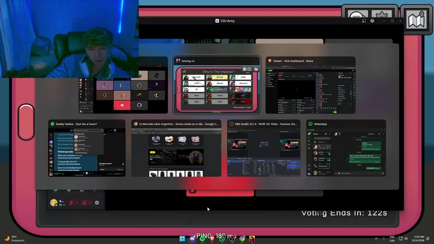Expand Discord audio output options arrow

(90, 203)
